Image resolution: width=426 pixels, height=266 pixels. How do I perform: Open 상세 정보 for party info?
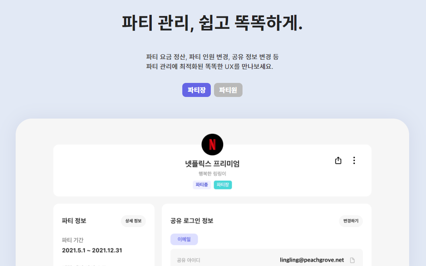coord(133,221)
